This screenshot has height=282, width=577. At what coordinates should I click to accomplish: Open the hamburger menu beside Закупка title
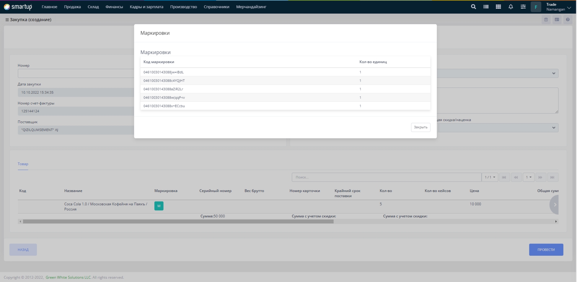point(7,20)
